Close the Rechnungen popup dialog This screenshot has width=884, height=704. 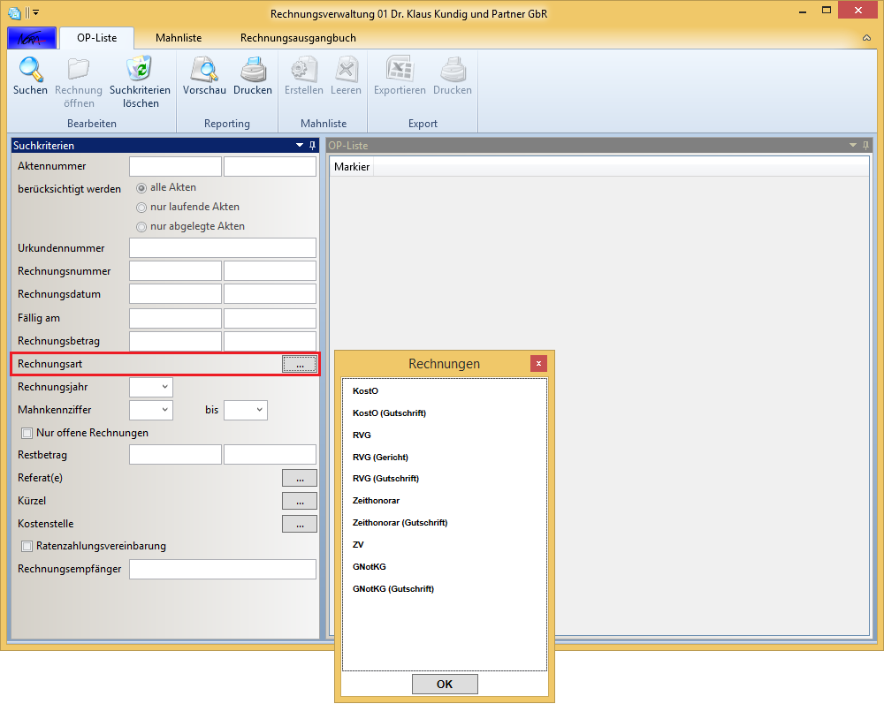pyautogui.click(x=537, y=363)
